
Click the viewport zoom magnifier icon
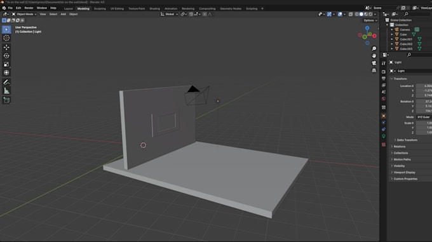374,48
